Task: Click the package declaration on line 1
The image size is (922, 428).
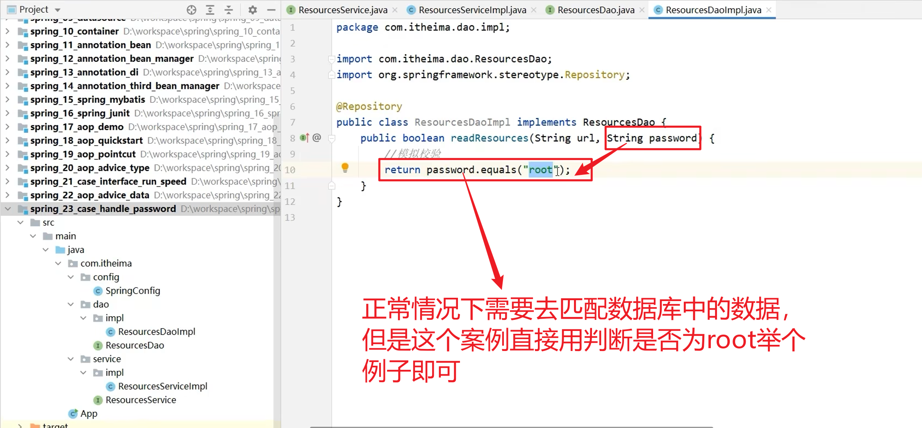Action: coord(423,27)
